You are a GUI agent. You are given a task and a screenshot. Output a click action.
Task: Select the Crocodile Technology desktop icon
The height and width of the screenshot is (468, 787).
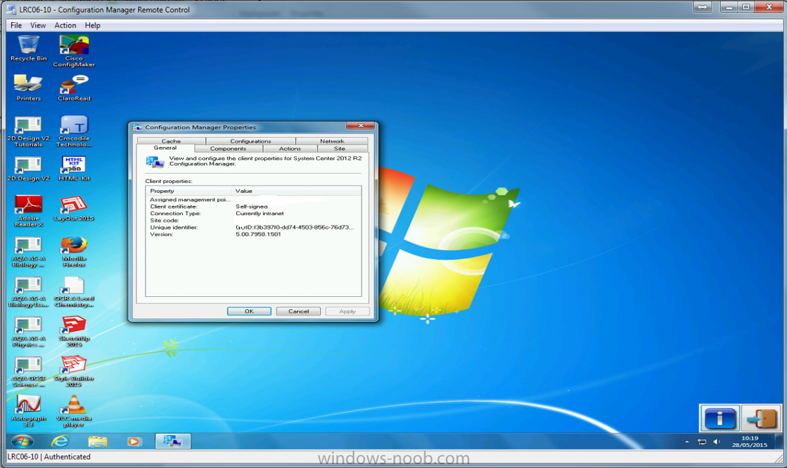[74, 131]
